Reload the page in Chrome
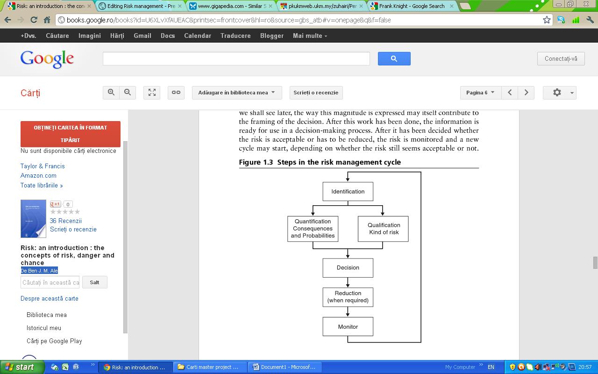Image resolution: width=598 pixels, height=374 pixels. (x=34, y=20)
